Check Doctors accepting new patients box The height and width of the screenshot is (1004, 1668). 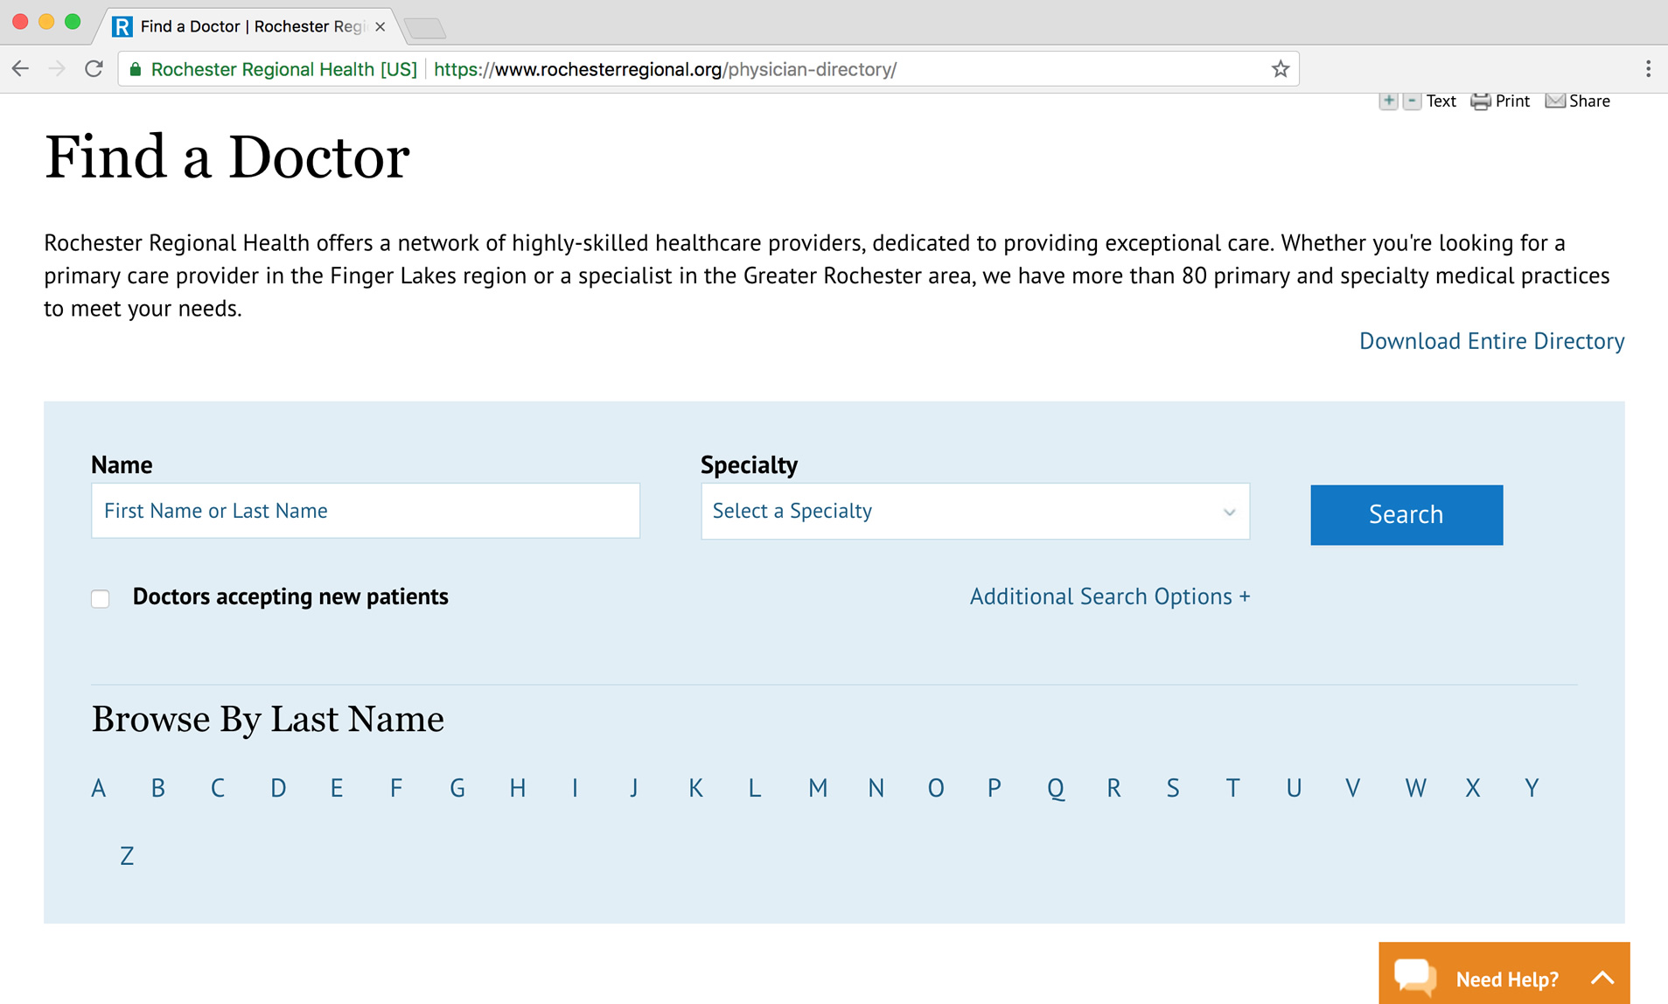[x=101, y=598]
